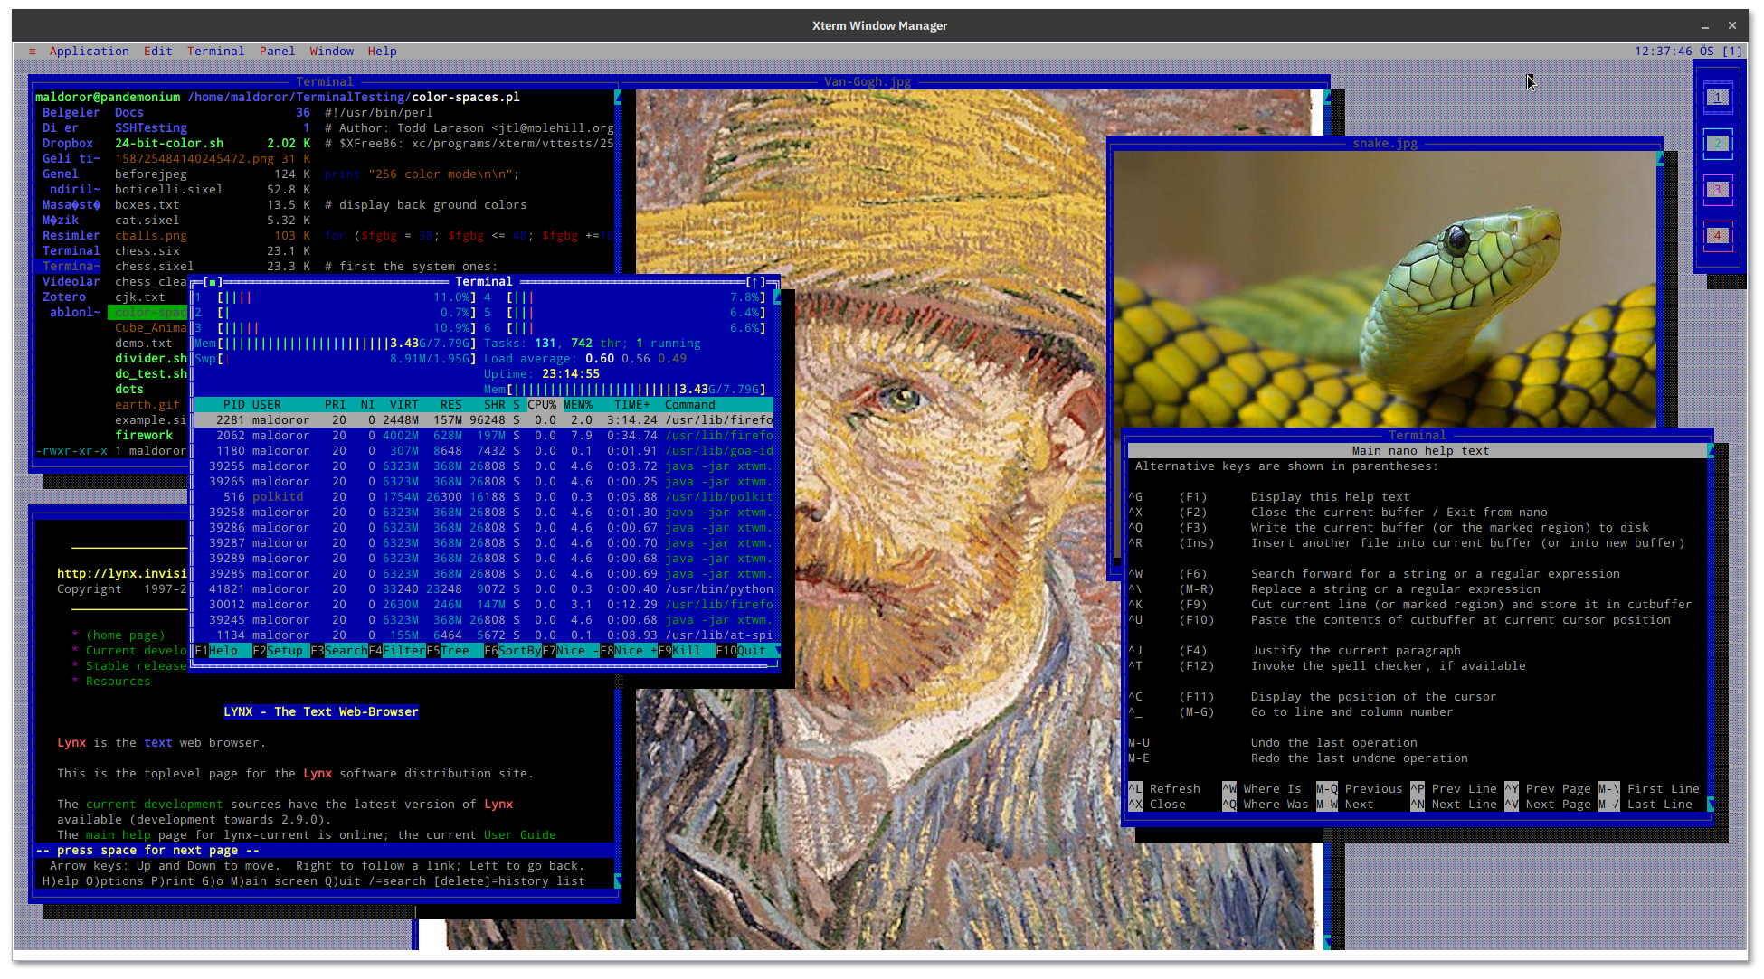Open the hamburger menu icon in menubar
Screen dimensions: 1764x979
[x=33, y=52]
